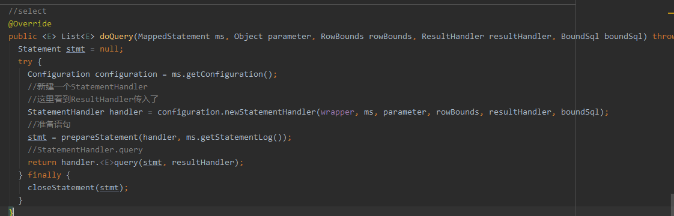Click the '} finally {' line

pos(44,175)
